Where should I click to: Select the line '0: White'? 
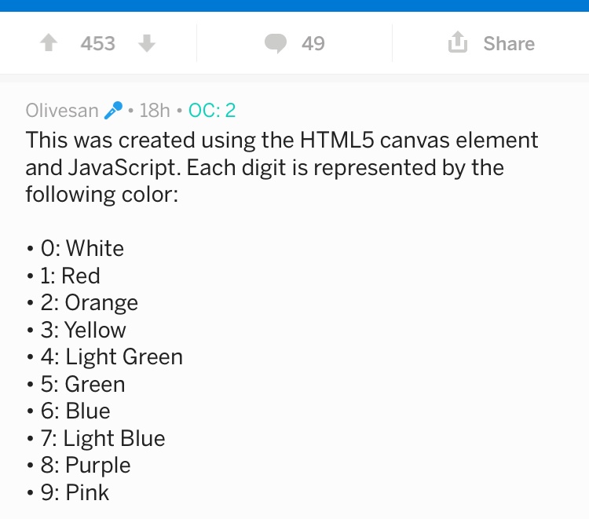coord(82,248)
